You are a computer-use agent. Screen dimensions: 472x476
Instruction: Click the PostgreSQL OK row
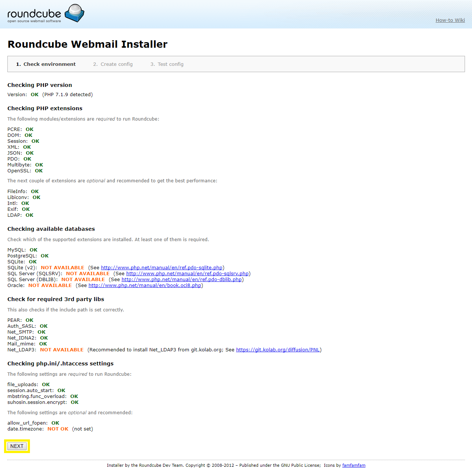click(x=28, y=256)
